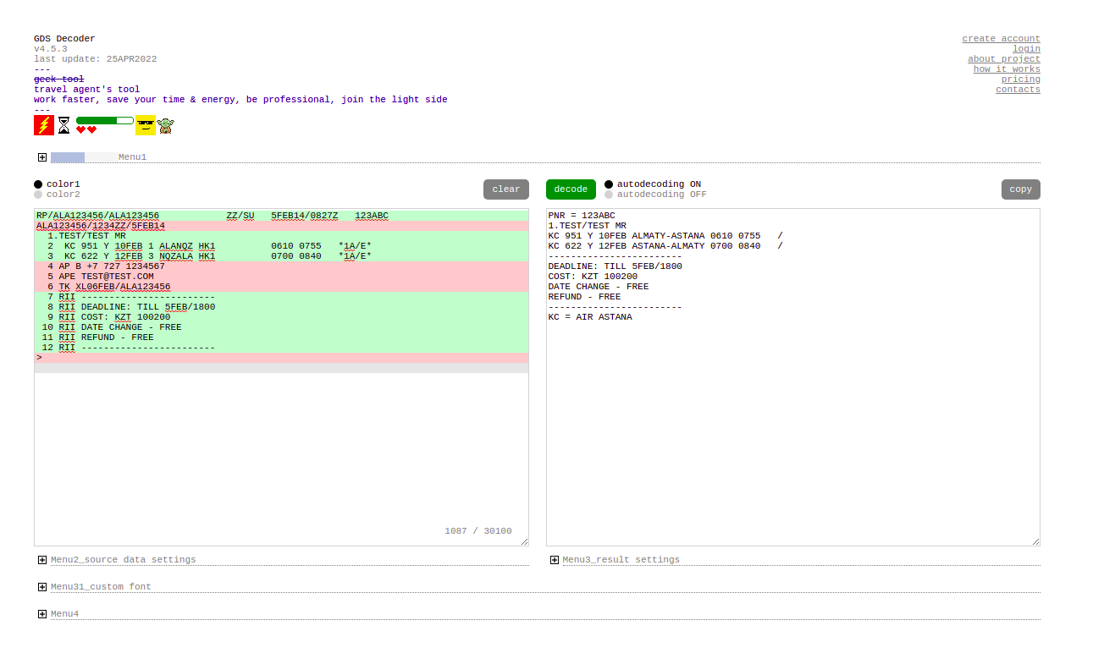Click the sunglasses smiley icon

tap(145, 125)
